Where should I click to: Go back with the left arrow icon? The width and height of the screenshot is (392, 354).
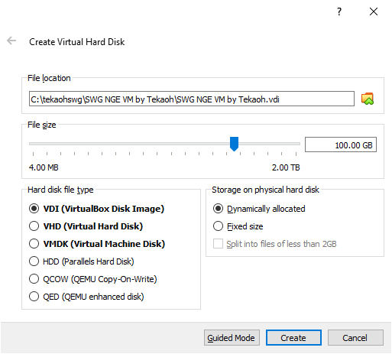(x=11, y=41)
